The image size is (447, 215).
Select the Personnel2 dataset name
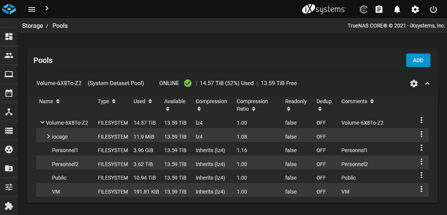pos(65,164)
